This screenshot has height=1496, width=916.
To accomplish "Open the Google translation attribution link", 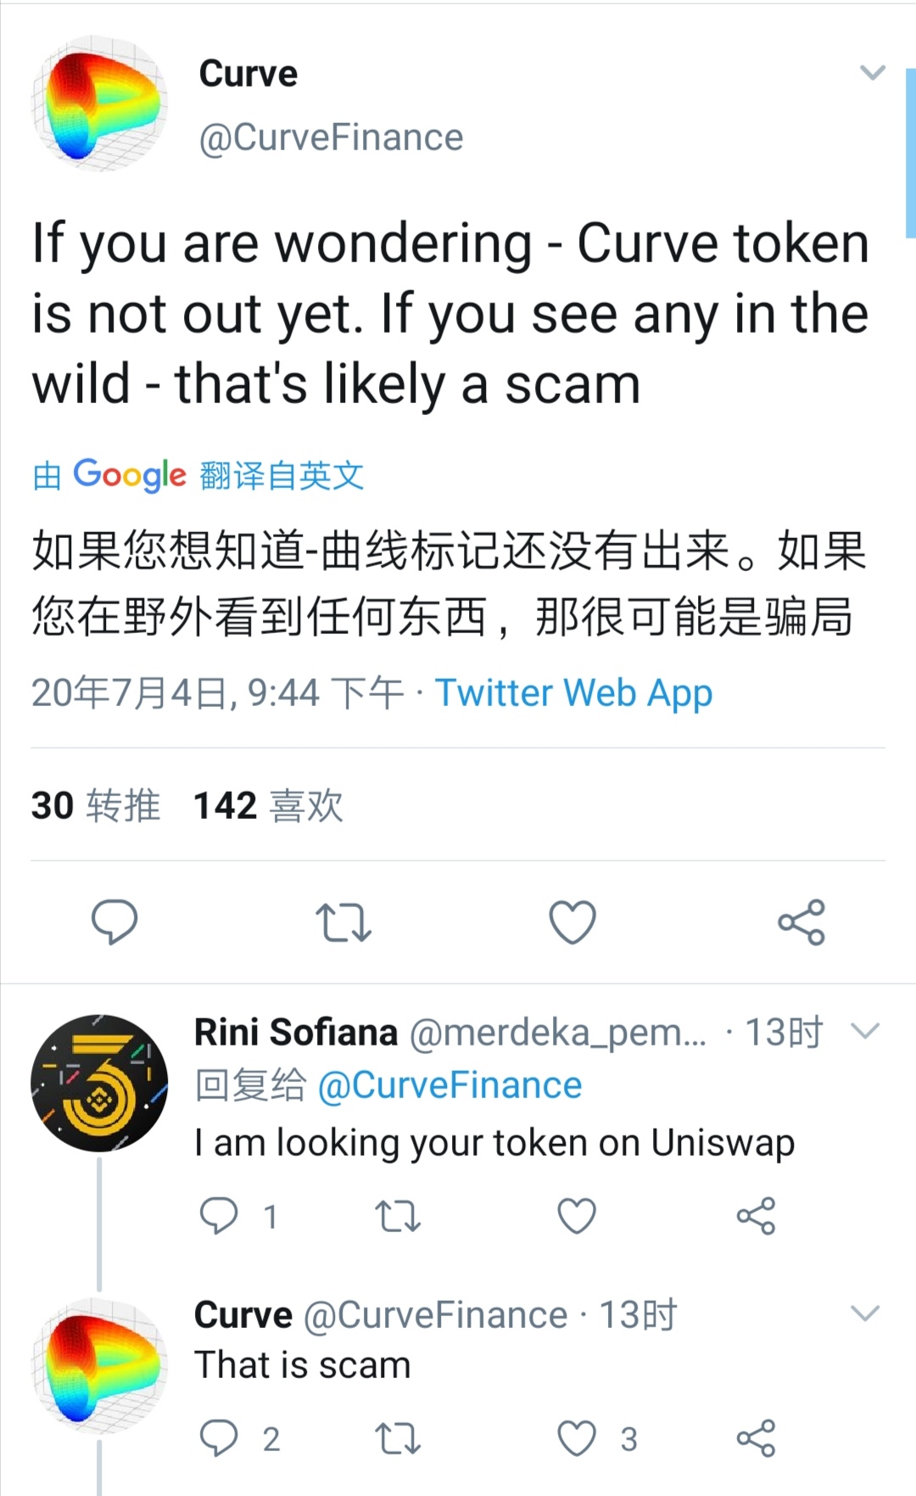I will pos(197,476).
